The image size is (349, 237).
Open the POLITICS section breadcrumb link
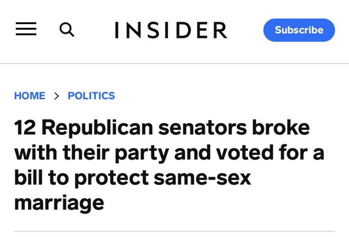pyautogui.click(x=91, y=96)
